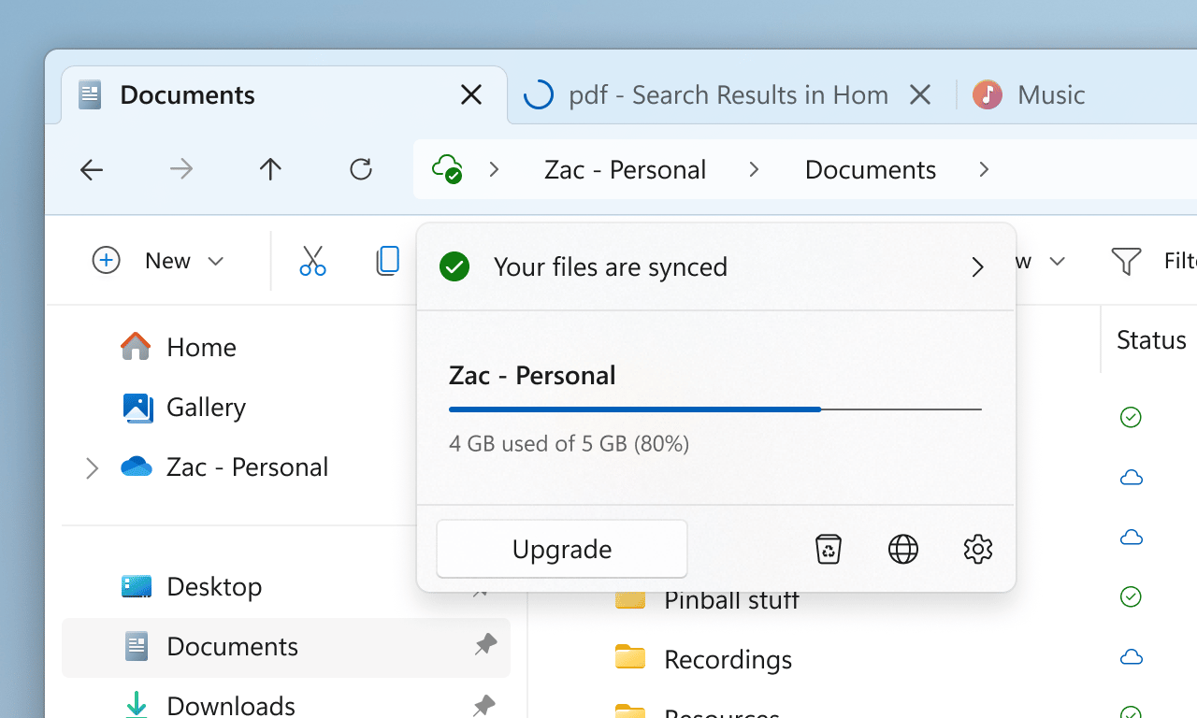Click the Back navigation arrow

91,169
